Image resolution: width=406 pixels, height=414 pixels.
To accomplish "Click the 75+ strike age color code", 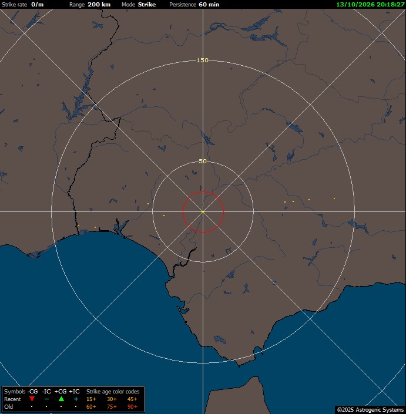I will 112,406.
